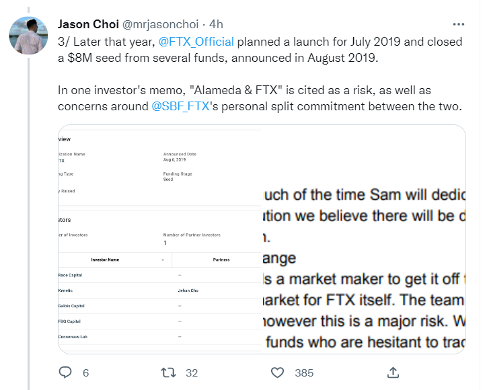Click the Jehan Chu partner name
487x390 pixels.
189,290
